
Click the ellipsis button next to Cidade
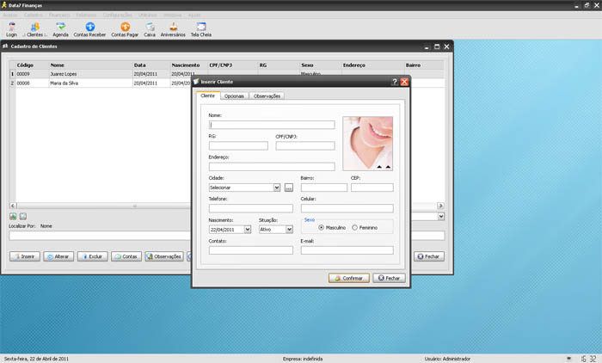[289, 188]
